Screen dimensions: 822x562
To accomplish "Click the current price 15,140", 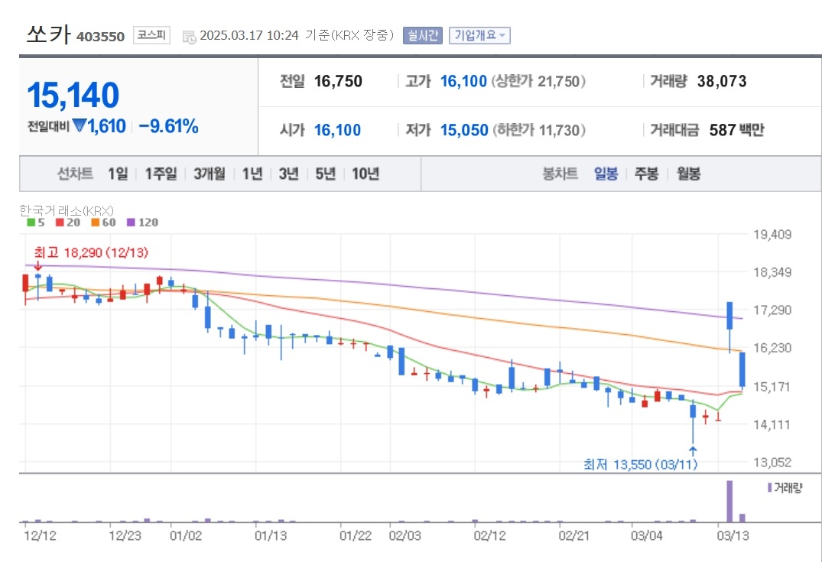I will [x=73, y=96].
